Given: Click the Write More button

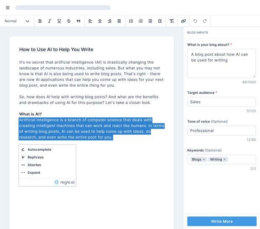Looking at the screenshot, I should pyautogui.click(x=222, y=221).
